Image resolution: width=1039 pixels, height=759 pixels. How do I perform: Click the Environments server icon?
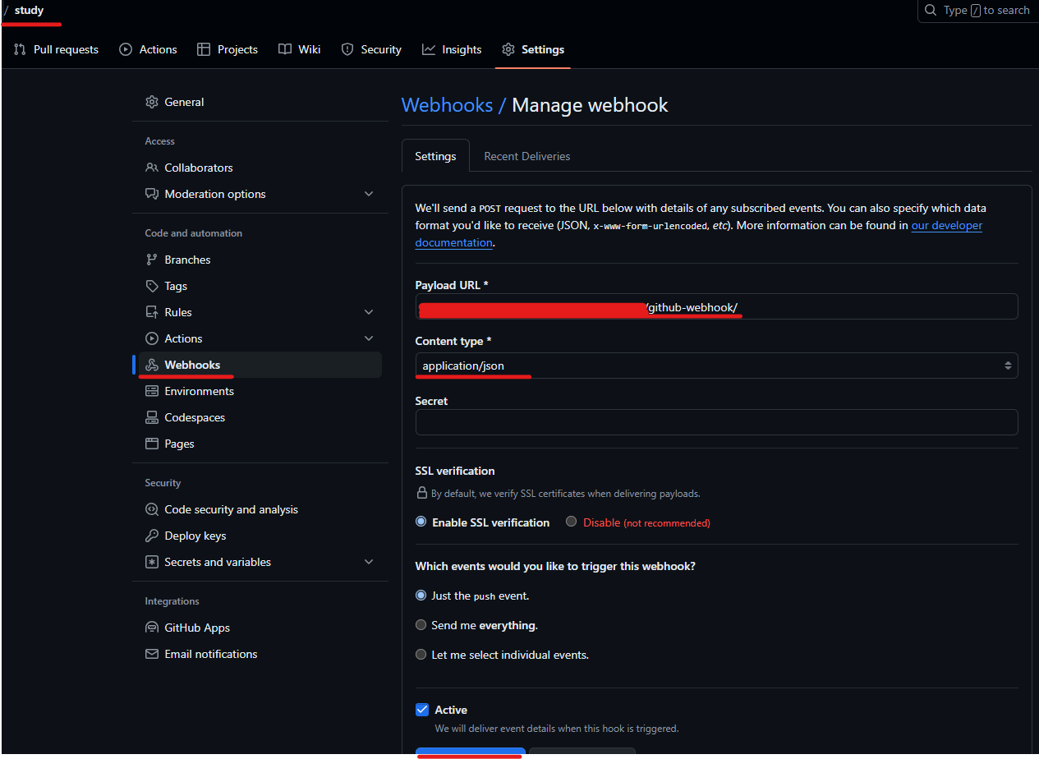point(152,391)
